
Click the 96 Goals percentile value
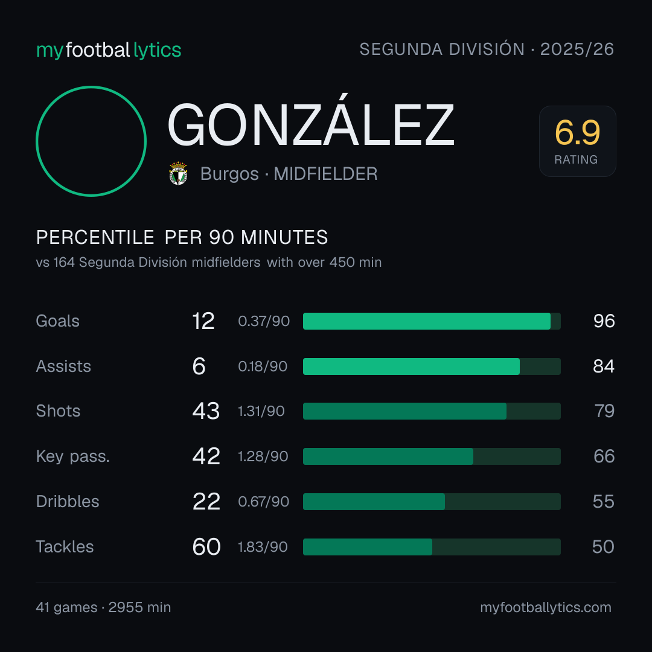(604, 321)
